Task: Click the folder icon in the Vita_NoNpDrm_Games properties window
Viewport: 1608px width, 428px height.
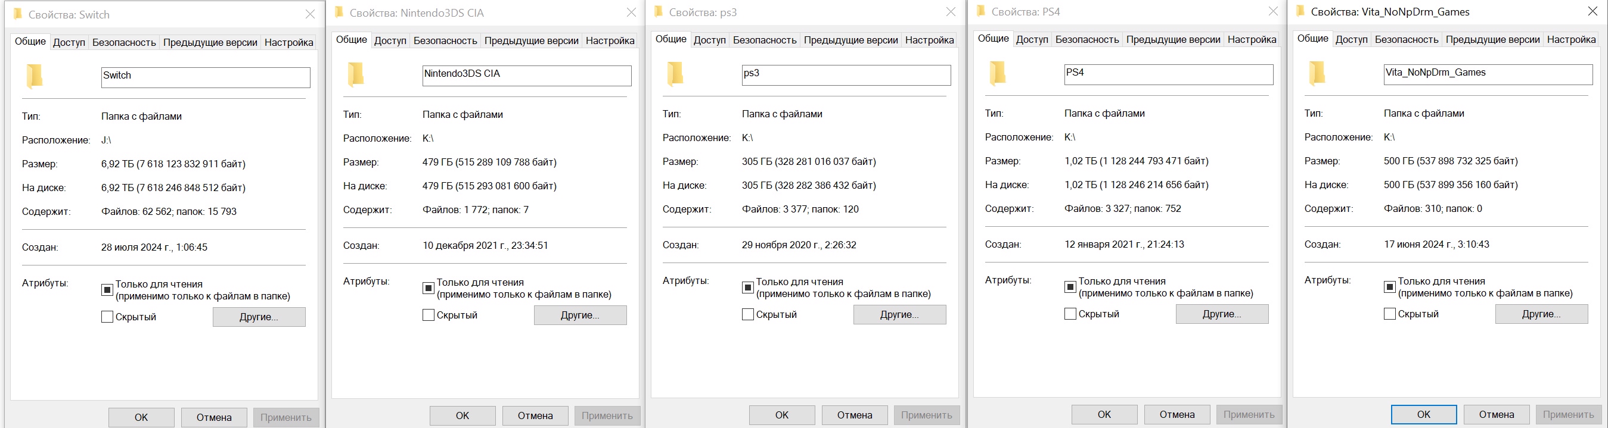Action: (x=1317, y=73)
